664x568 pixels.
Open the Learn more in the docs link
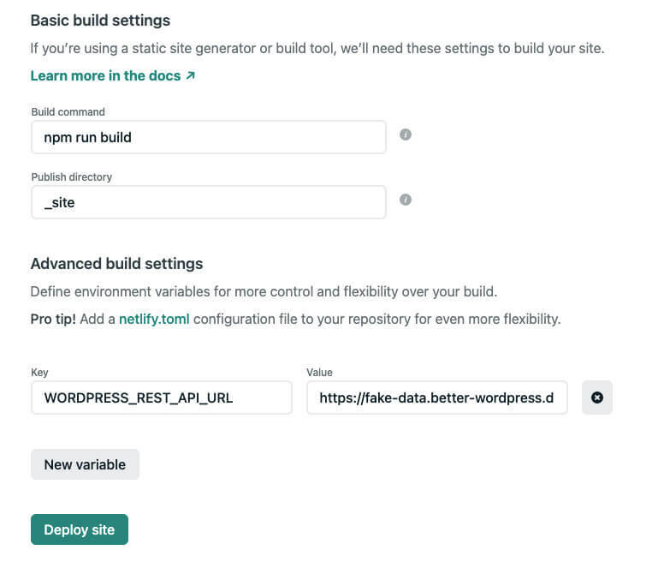105,75
